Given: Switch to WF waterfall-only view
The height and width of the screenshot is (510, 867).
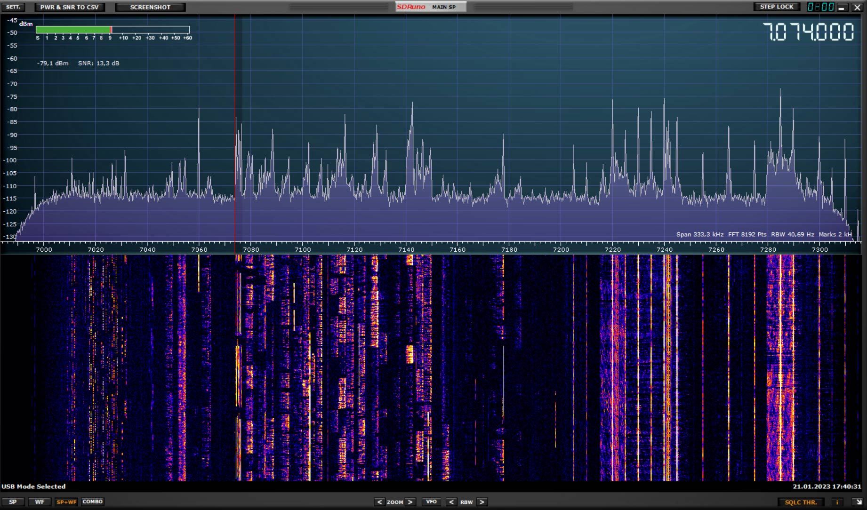Looking at the screenshot, I should 40,502.
